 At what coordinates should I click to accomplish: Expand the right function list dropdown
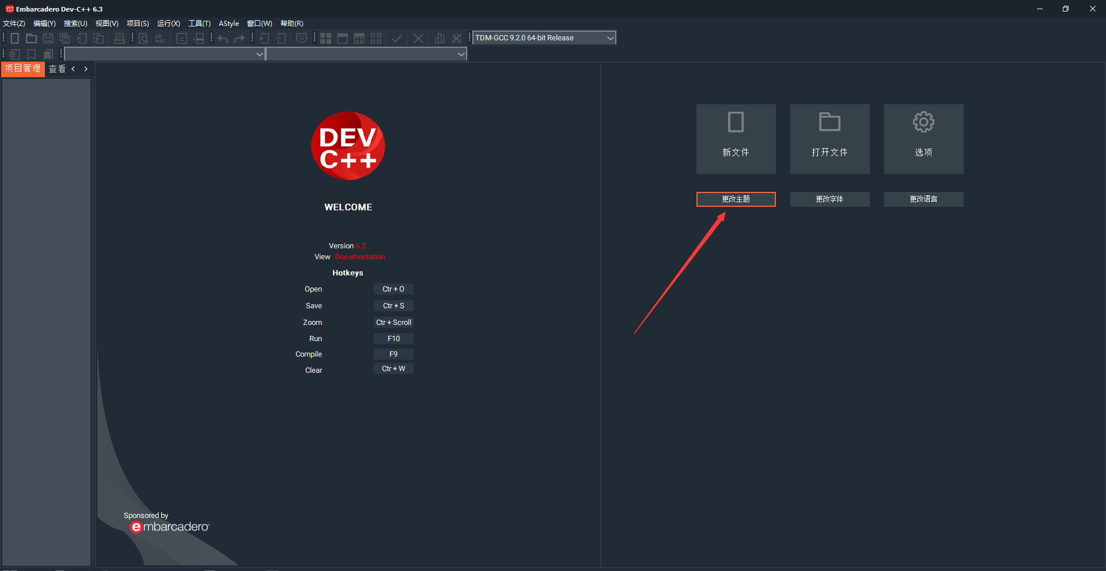[x=461, y=54]
